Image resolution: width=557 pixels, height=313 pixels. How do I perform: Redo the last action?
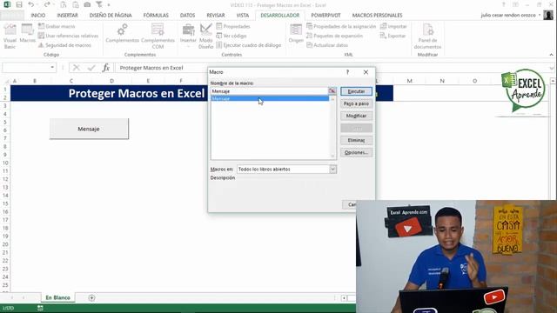click(x=47, y=4)
